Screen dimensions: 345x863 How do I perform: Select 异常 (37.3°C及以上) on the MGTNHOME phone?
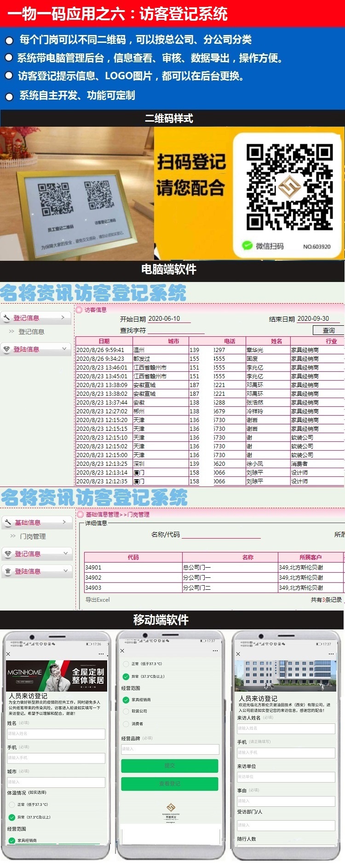[12, 817]
